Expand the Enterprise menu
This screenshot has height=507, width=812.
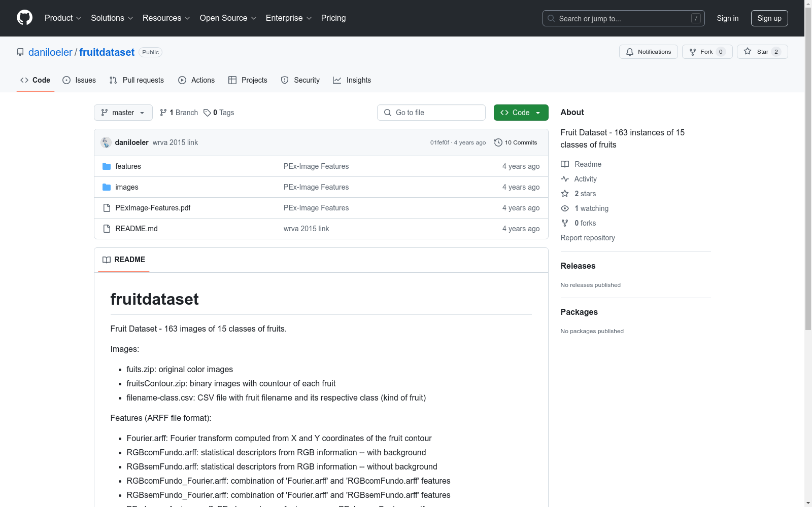289,18
